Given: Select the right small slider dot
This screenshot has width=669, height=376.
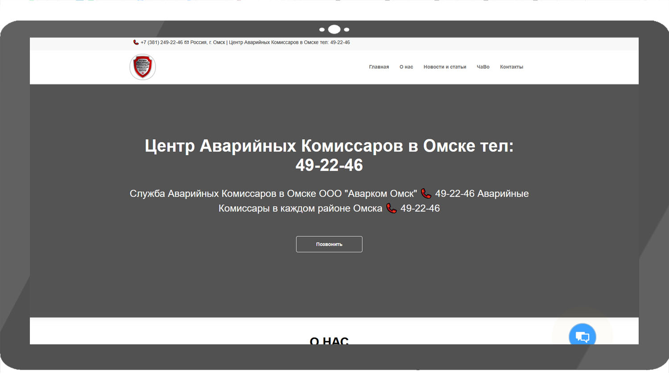Looking at the screenshot, I should 347,29.
